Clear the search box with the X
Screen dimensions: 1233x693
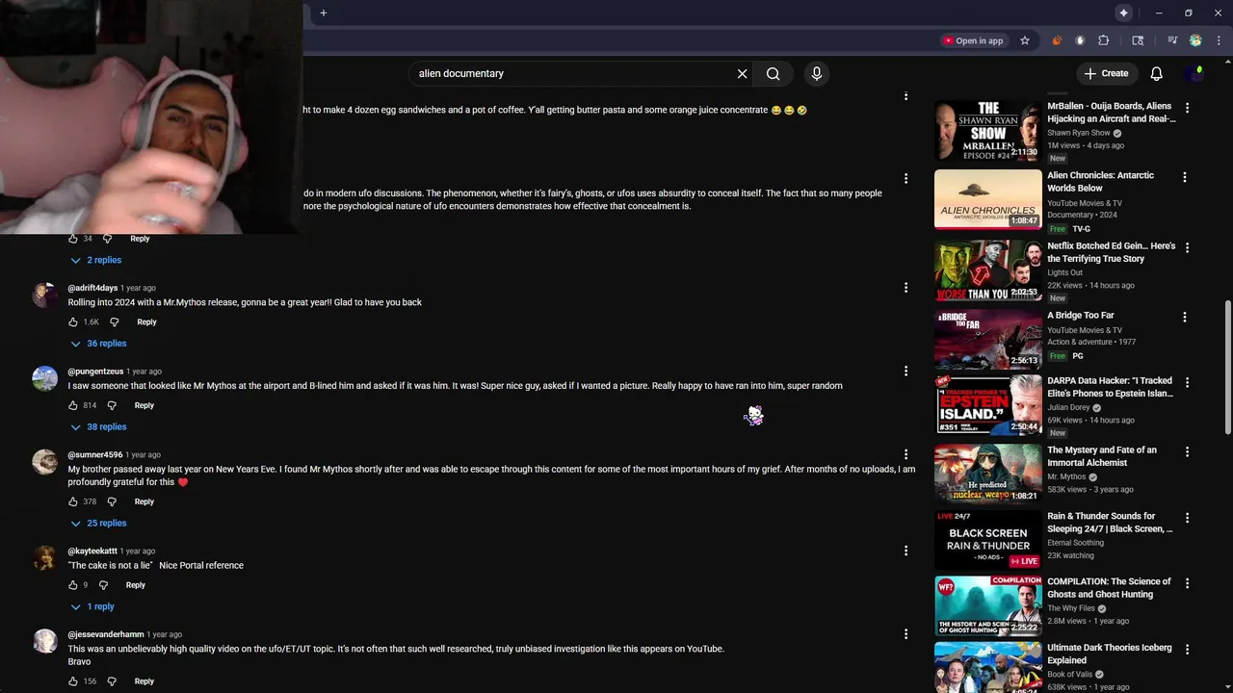[x=742, y=73]
